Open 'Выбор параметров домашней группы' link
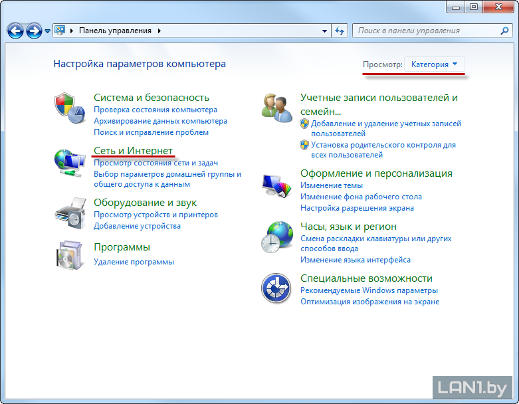The width and height of the screenshot is (519, 404). (x=167, y=179)
